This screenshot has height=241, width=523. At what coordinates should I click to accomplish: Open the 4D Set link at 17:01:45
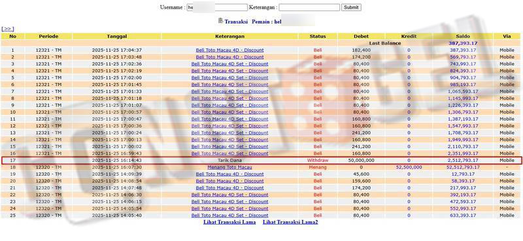[x=230, y=85]
